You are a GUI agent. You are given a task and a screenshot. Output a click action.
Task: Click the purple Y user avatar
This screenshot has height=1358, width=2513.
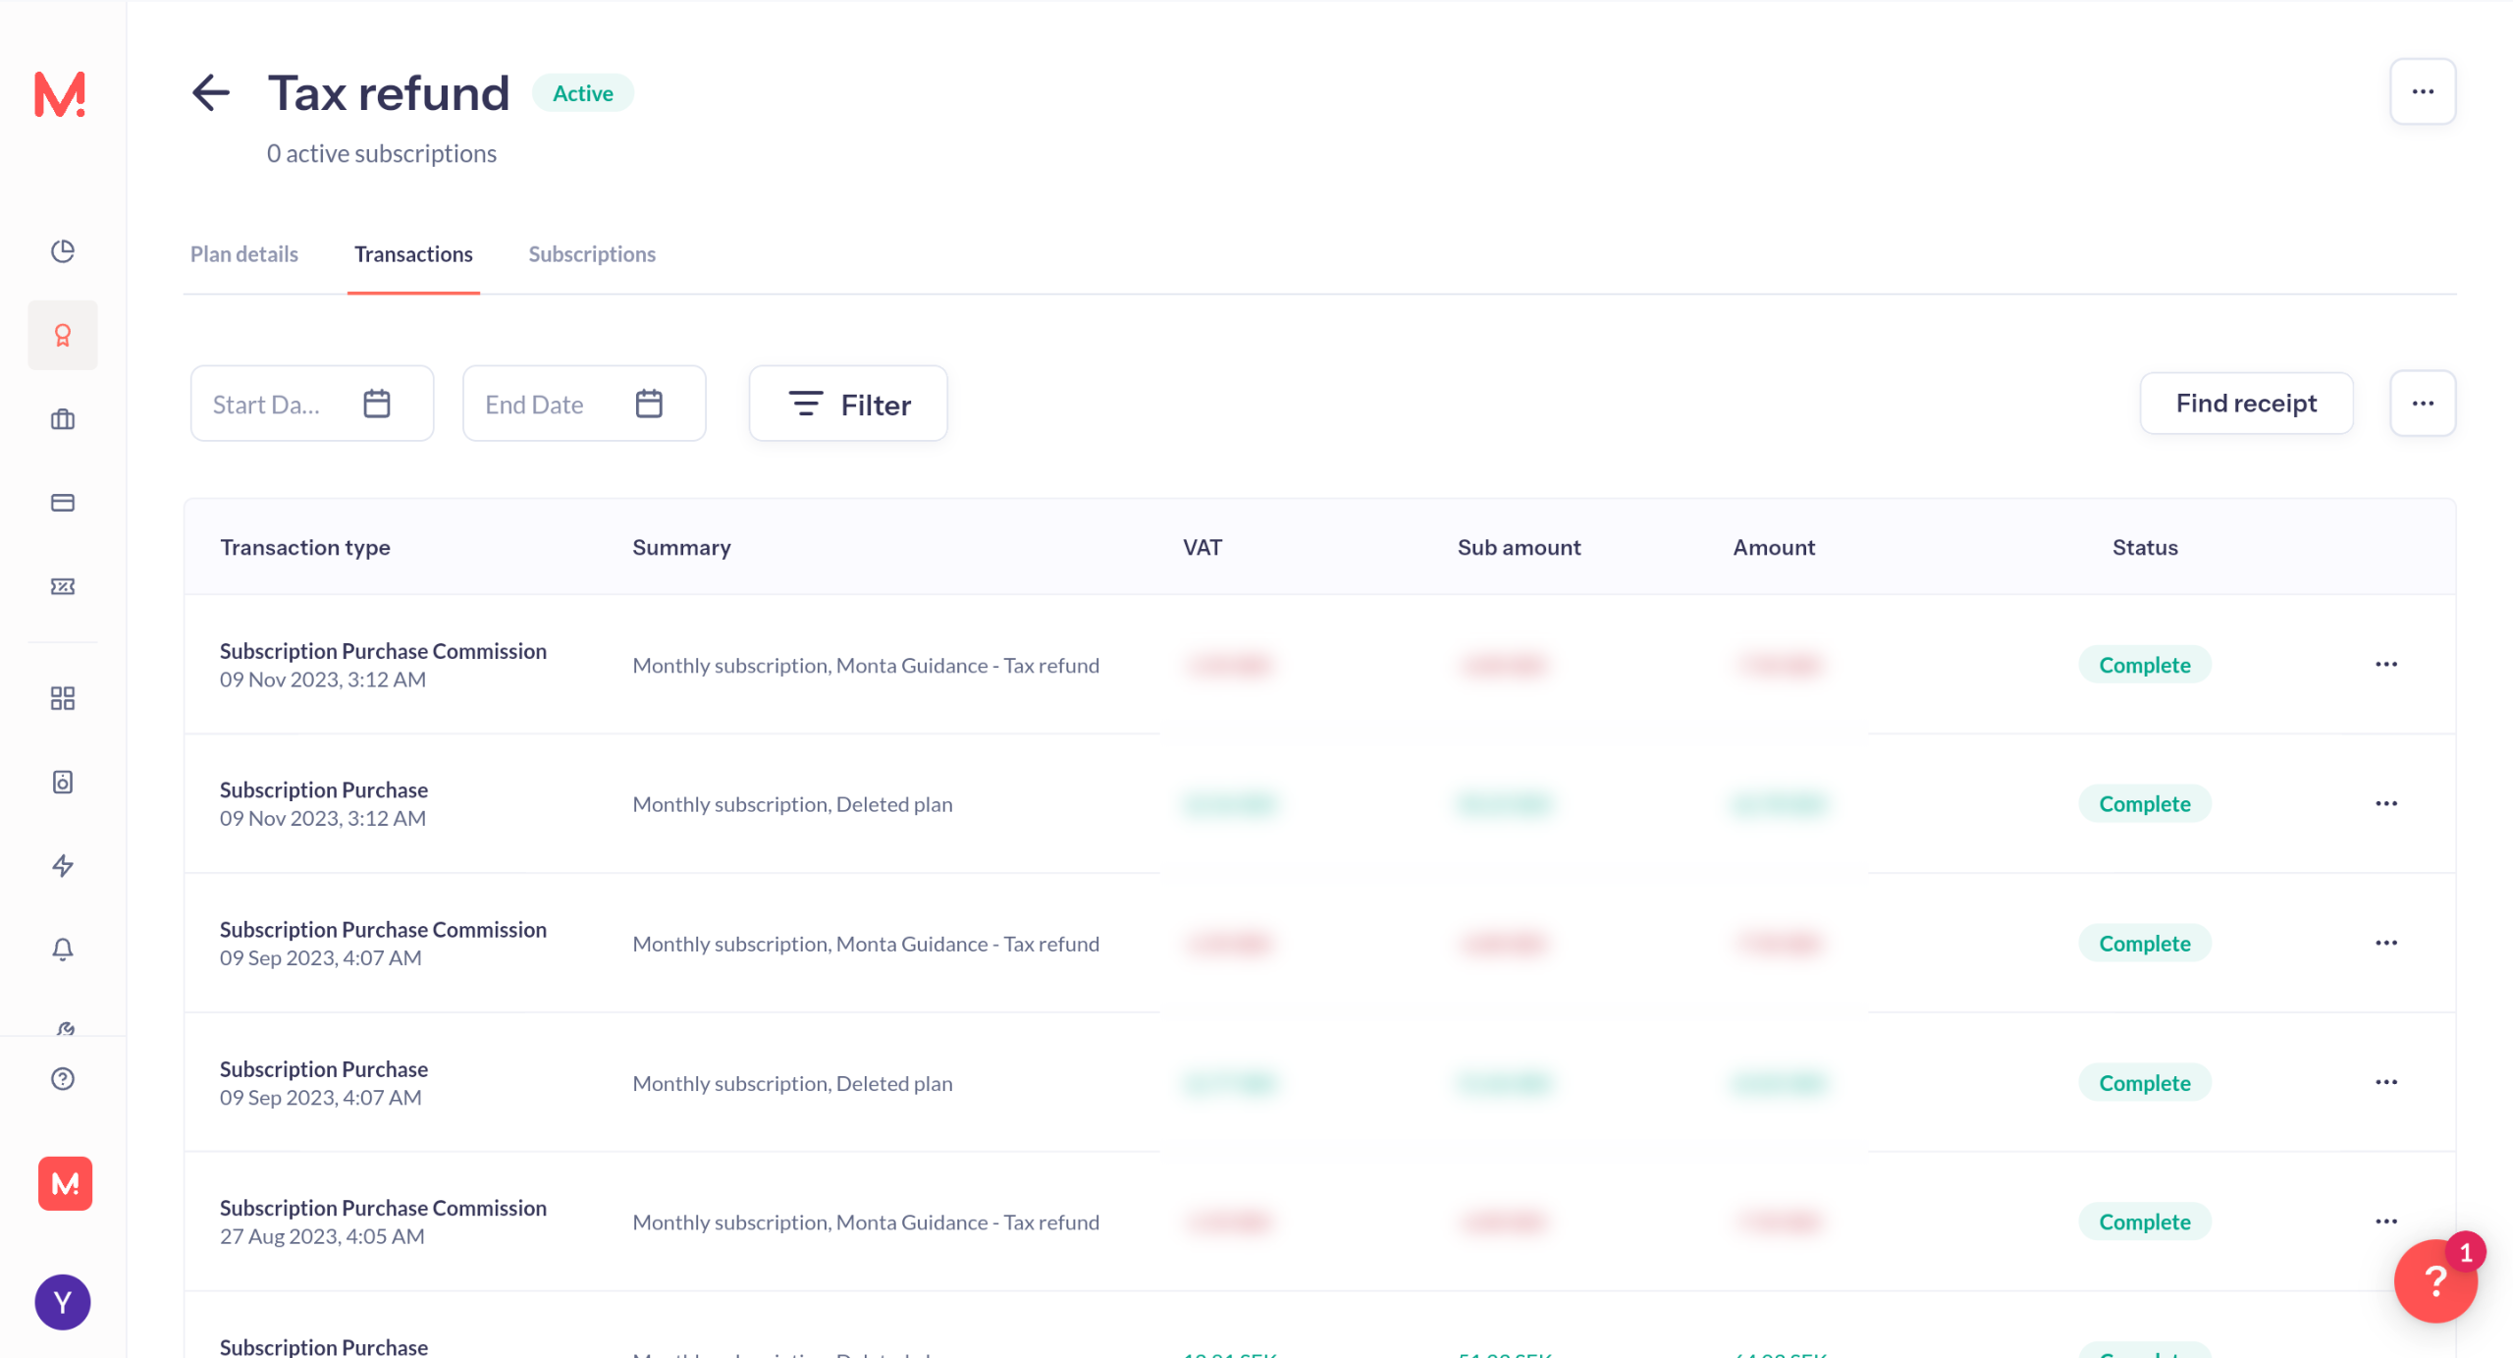(x=63, y=1302)
